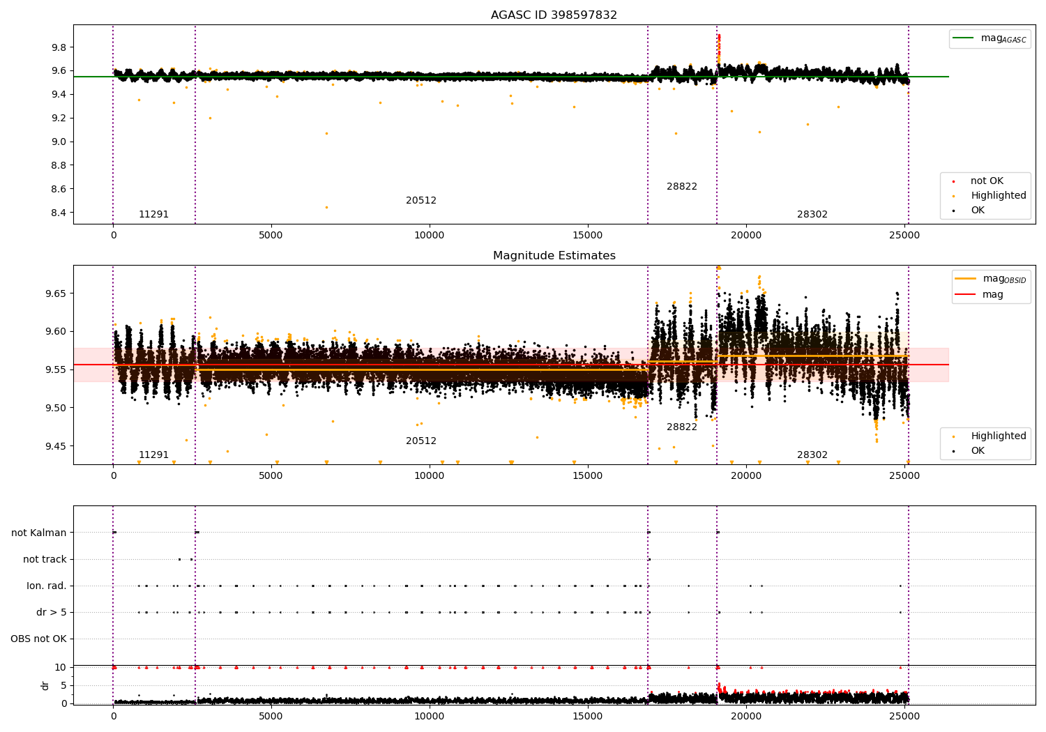1046x732 pixels.
Task: Click the rotated 'dr' axis label
Action: pyautogui.click(x=45, y=686)
